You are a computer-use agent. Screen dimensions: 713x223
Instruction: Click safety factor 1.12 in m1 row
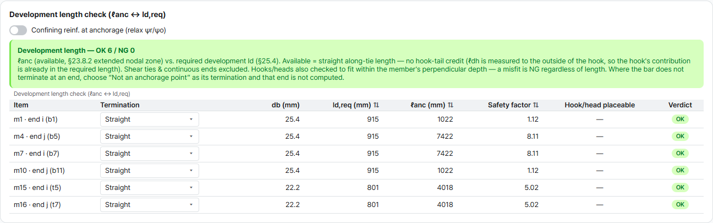tap(532, 119)
